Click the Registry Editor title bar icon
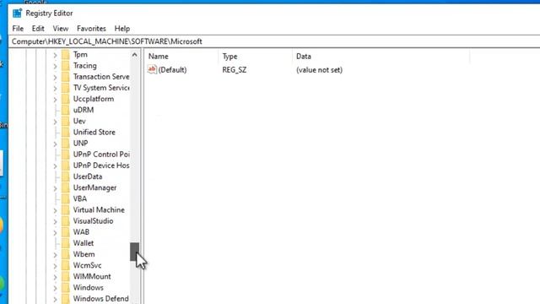Viewport: 540px width, 304px height. pos(17,14)
